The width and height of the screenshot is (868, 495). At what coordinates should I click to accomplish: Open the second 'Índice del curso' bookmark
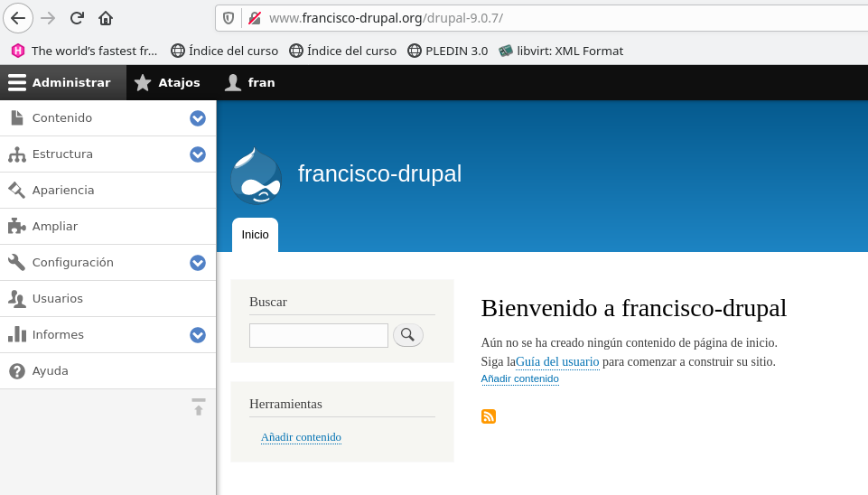point(342,51)
